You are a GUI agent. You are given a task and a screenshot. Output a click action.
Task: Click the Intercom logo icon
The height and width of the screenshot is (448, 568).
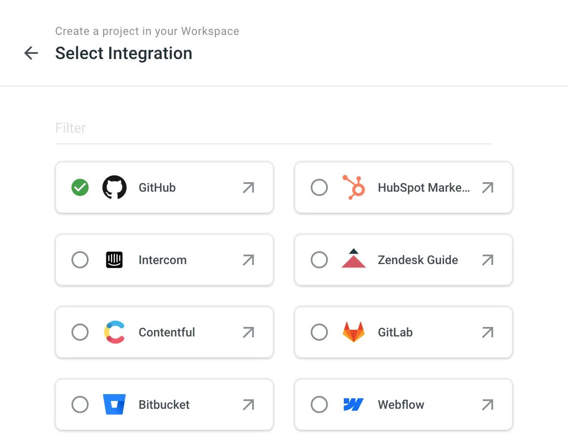pos(114,260)
